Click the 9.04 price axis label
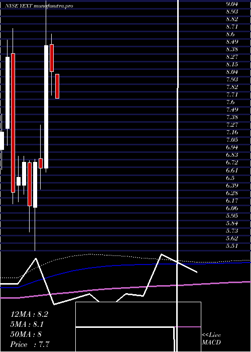The height and width of the screenshot is (352, 251). point(232,4)
